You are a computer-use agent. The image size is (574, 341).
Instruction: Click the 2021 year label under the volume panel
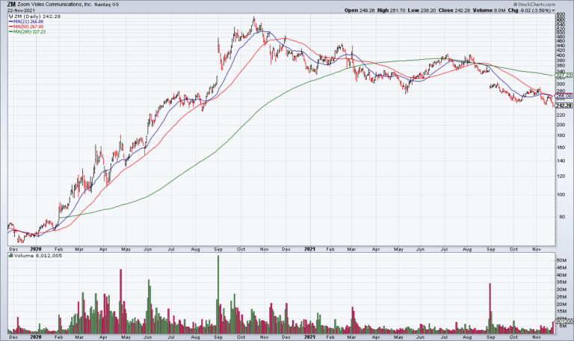[x=309, y=337]
